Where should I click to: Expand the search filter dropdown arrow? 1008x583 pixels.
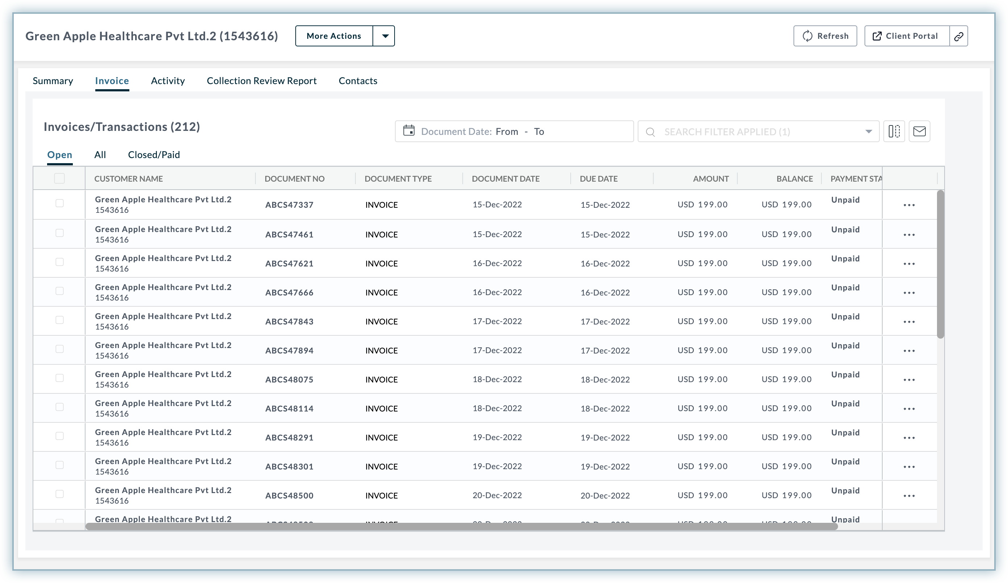pyautogui.click(x=869, y=132)
